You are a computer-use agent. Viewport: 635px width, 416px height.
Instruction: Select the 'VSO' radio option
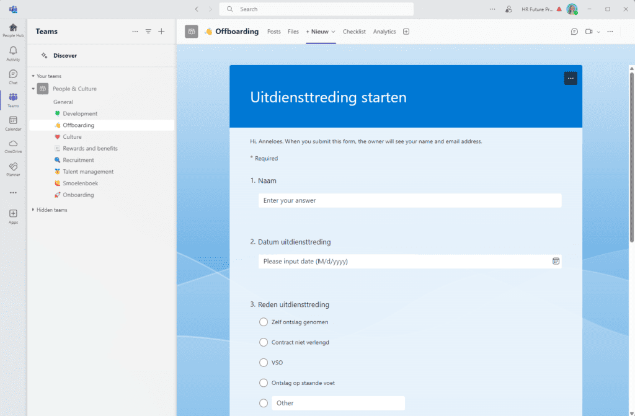(x=264, y=363)
